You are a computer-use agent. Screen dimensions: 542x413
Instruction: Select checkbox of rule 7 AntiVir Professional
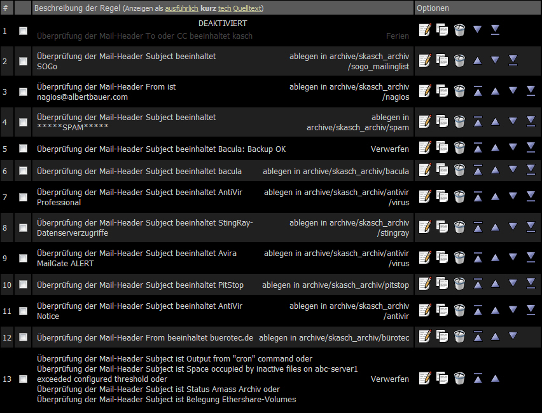24,198
